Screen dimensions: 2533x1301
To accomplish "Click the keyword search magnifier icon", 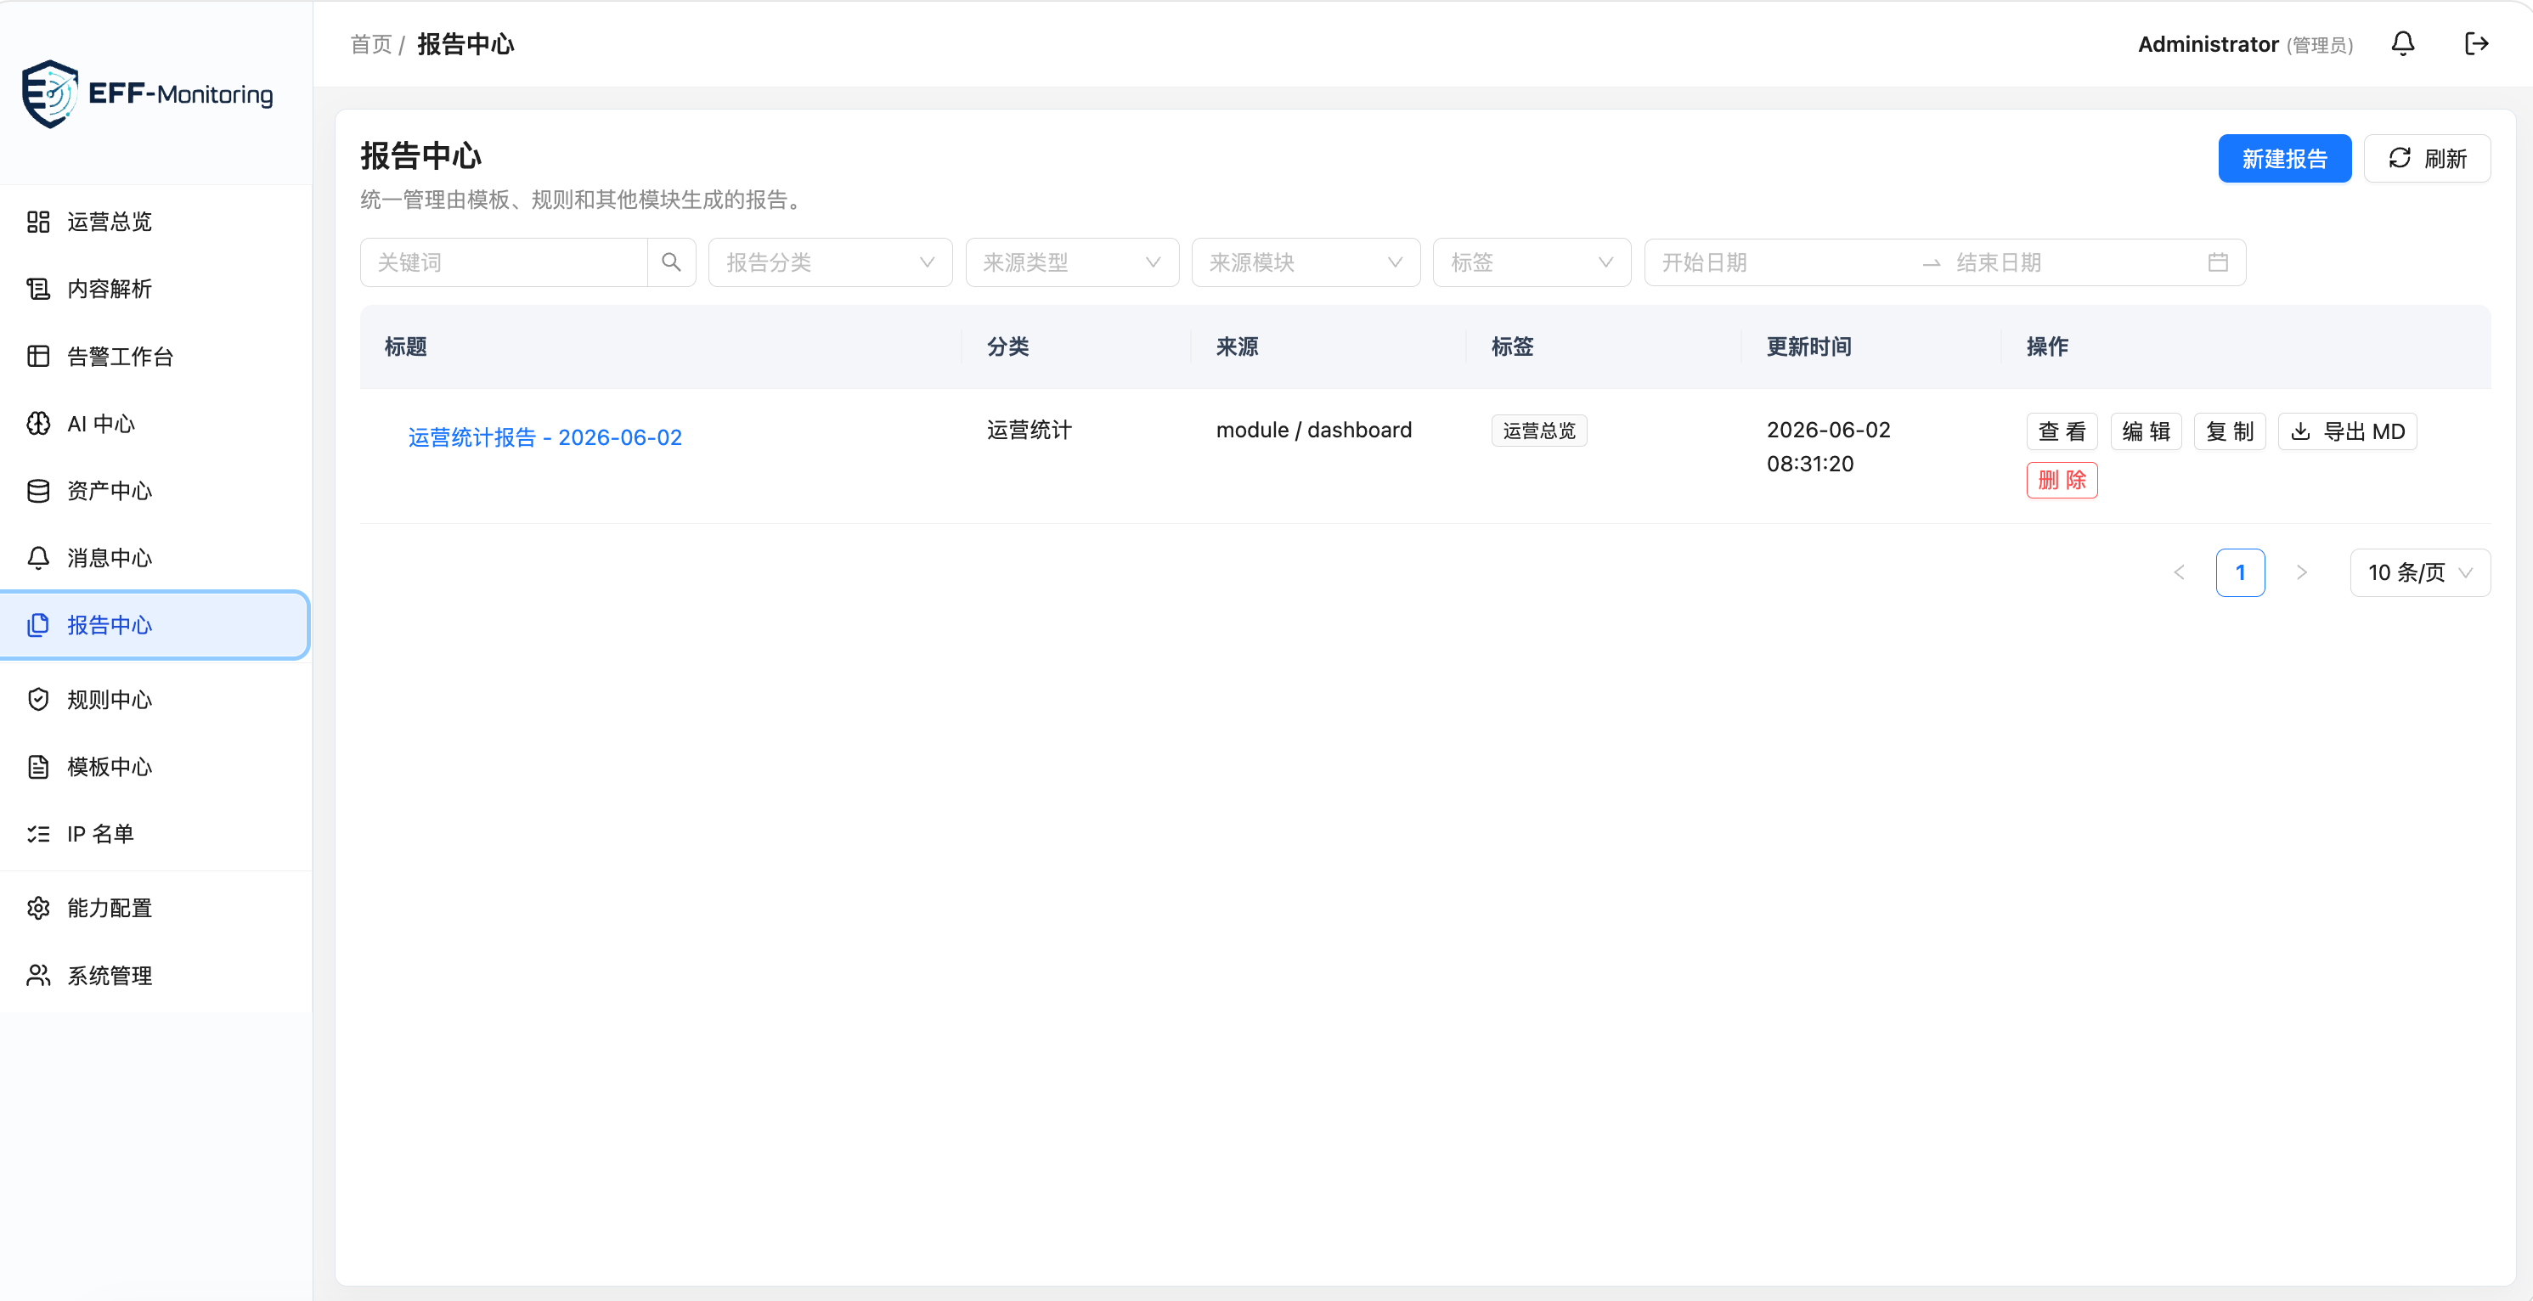I will pos(672,262).
